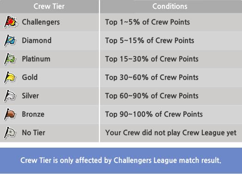Click the Challengers flaming red flag icon
Viewport: 242px width, 174px height.
11,22
